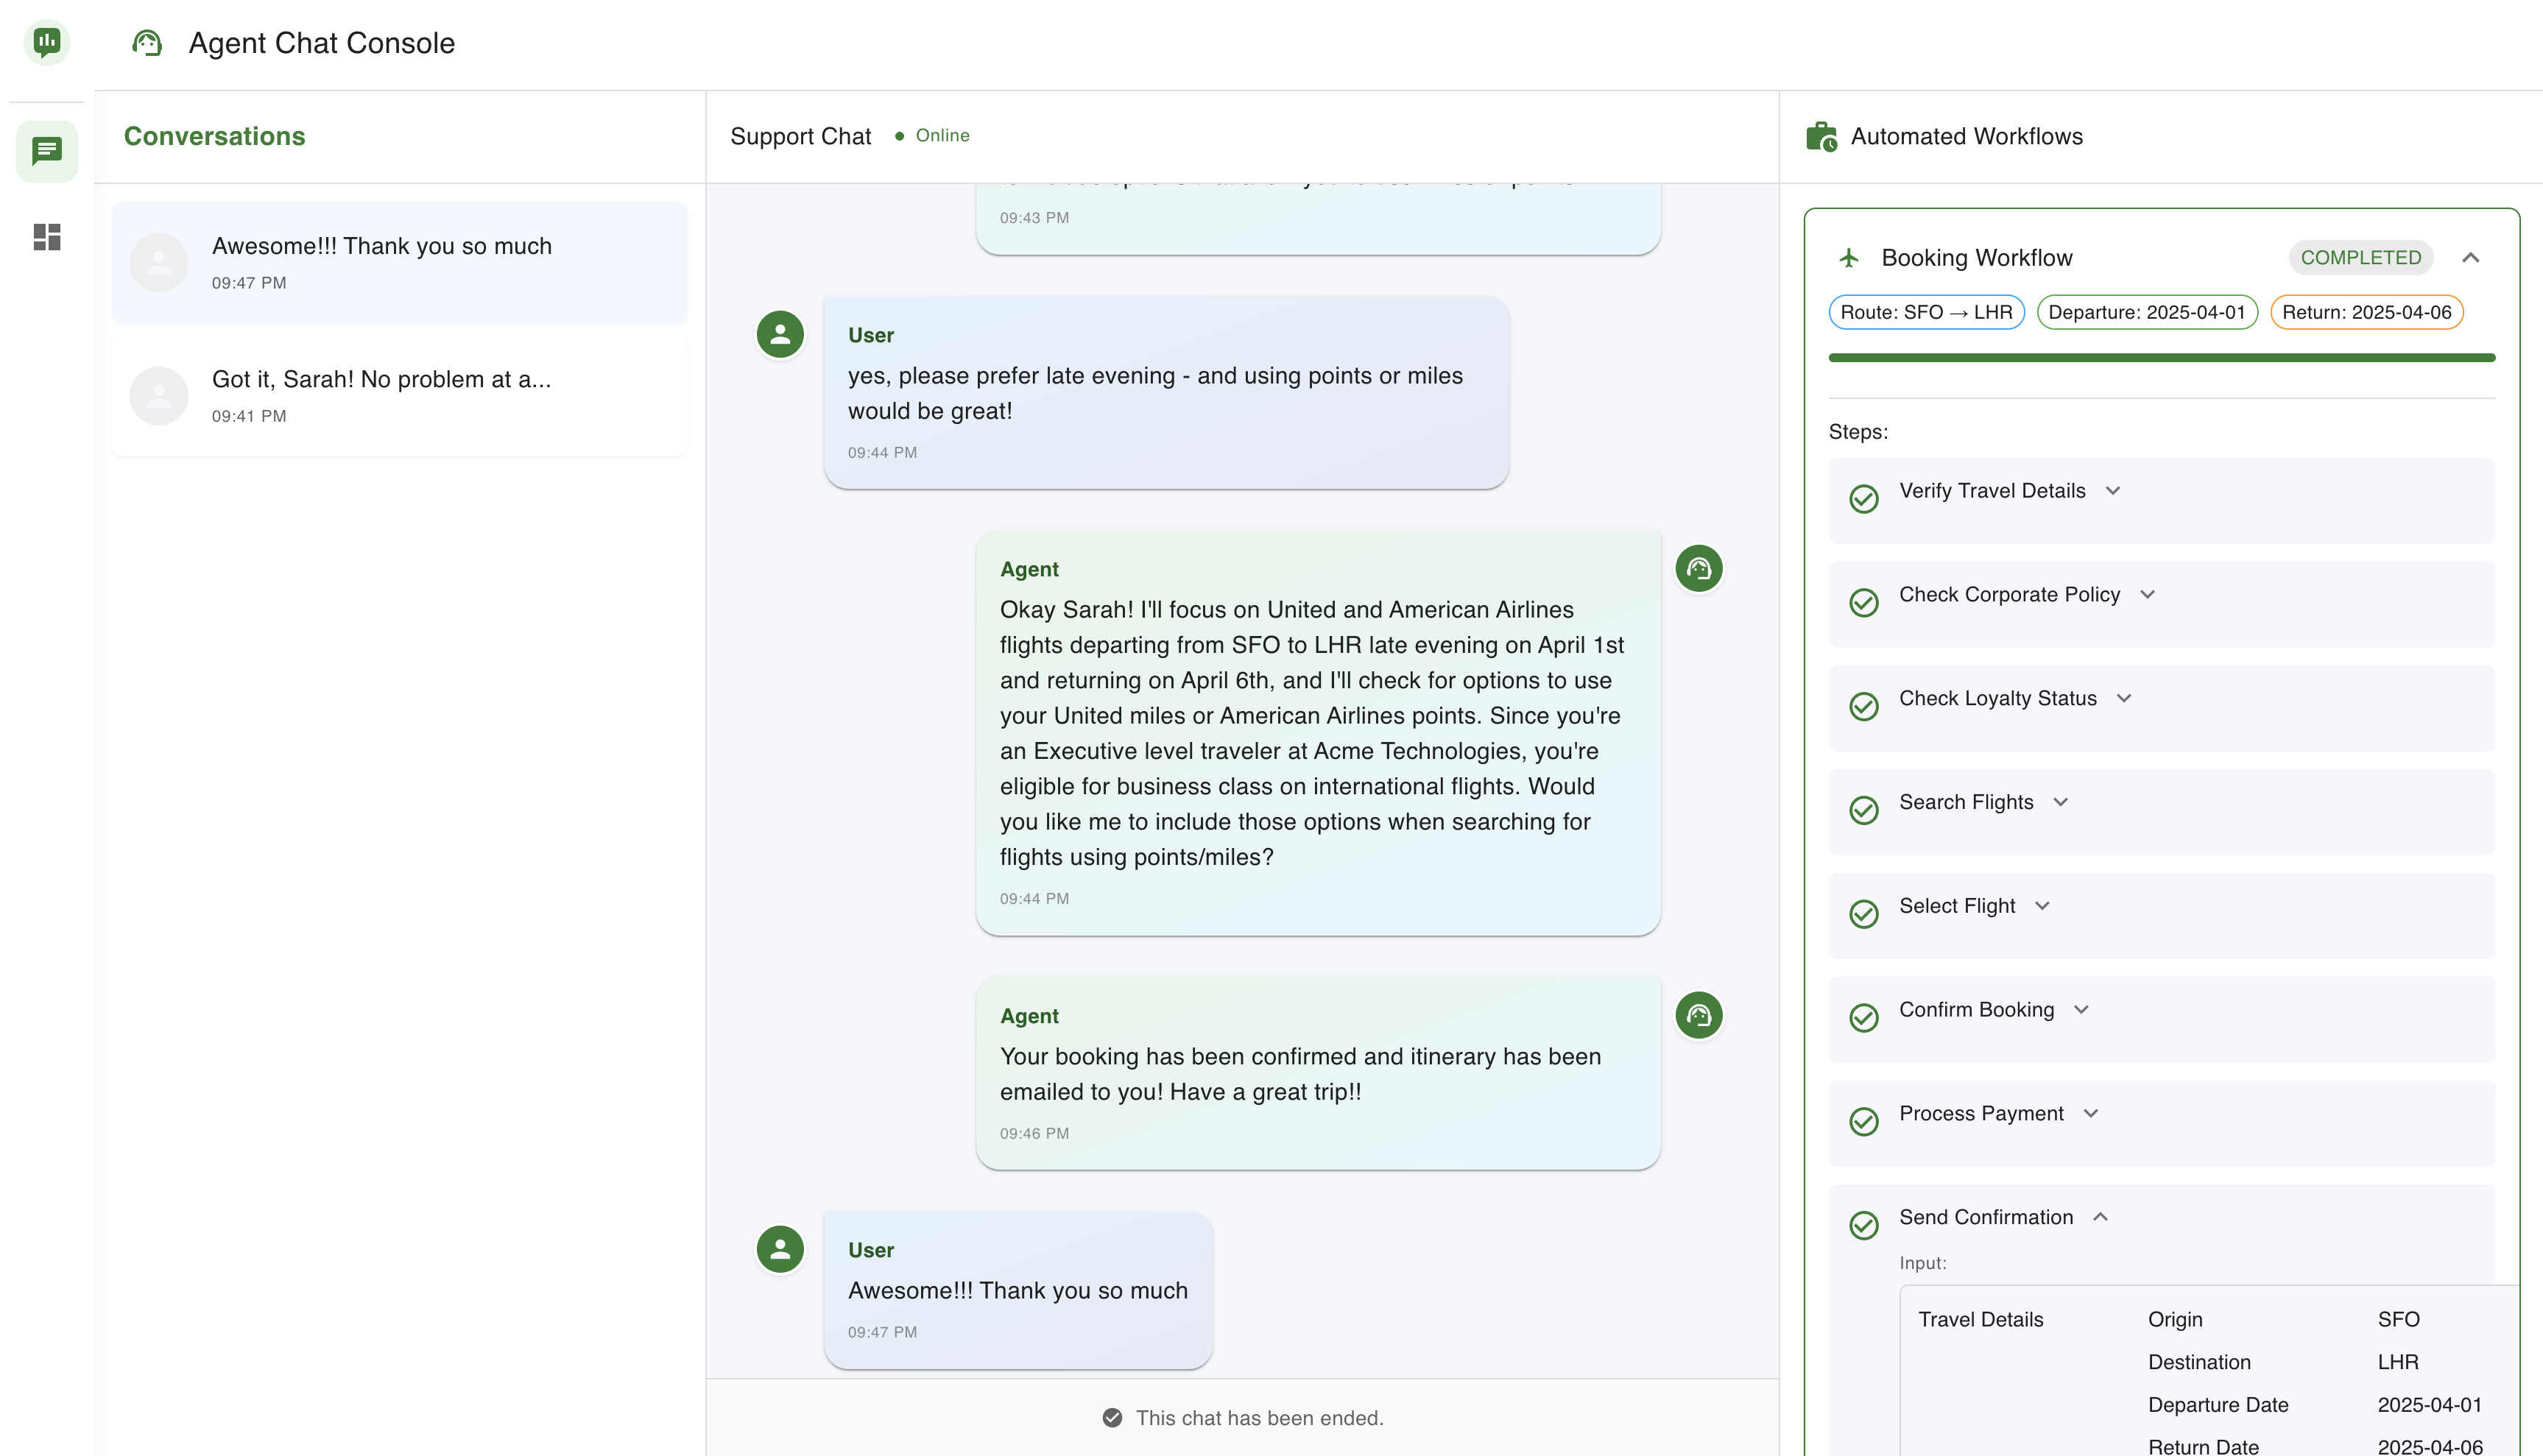Click the Return: 2025-04-06 chip
Image resolution: width=2543 pixels, height=1456 pixels.
pyautogui.click(x=2366, y=312)
